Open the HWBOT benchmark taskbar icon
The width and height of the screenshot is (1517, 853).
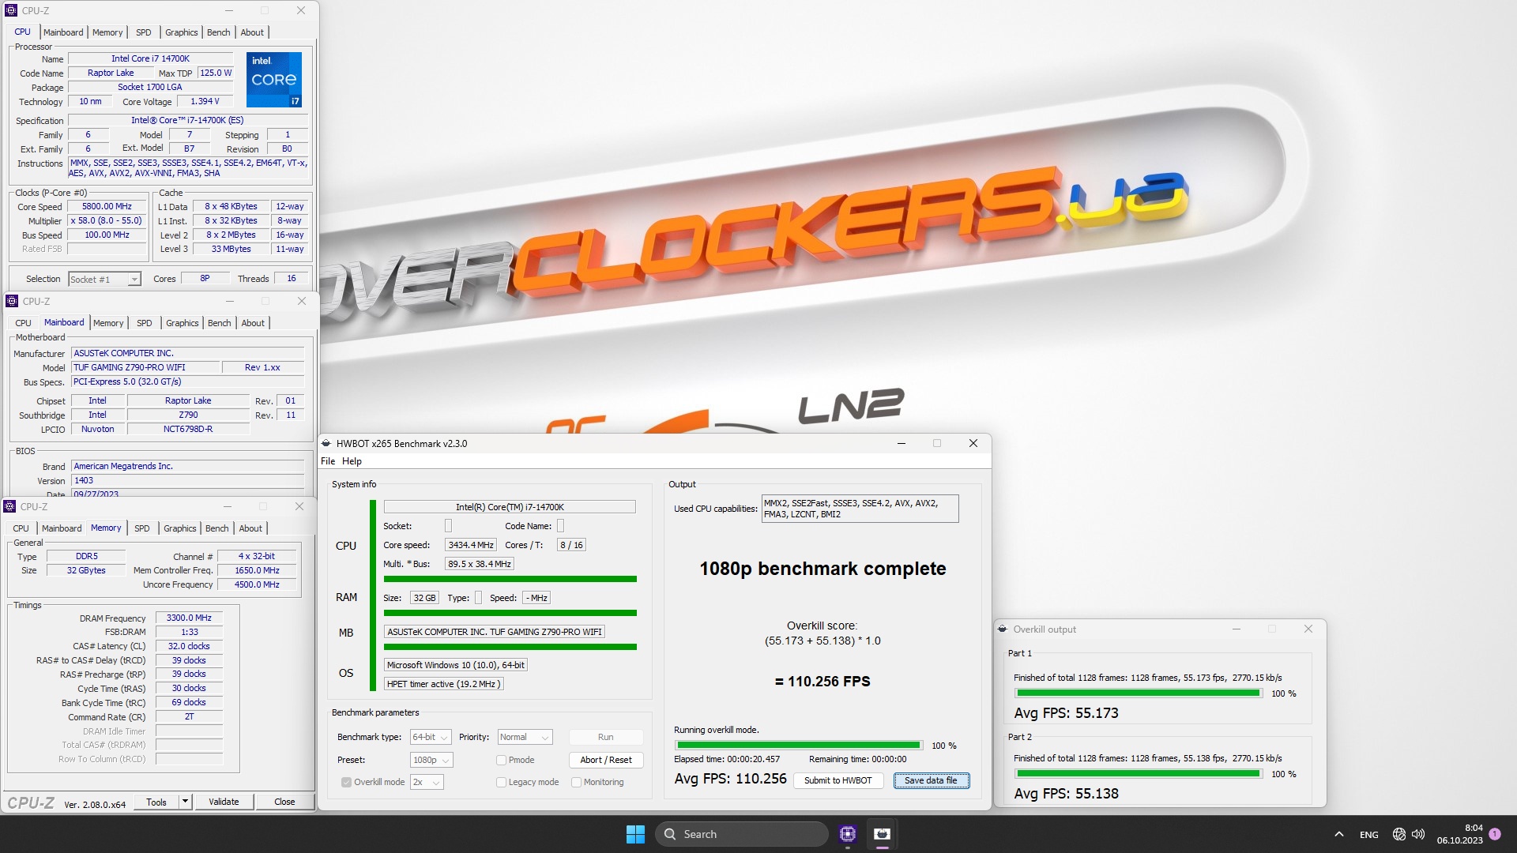tap(883, 834)
